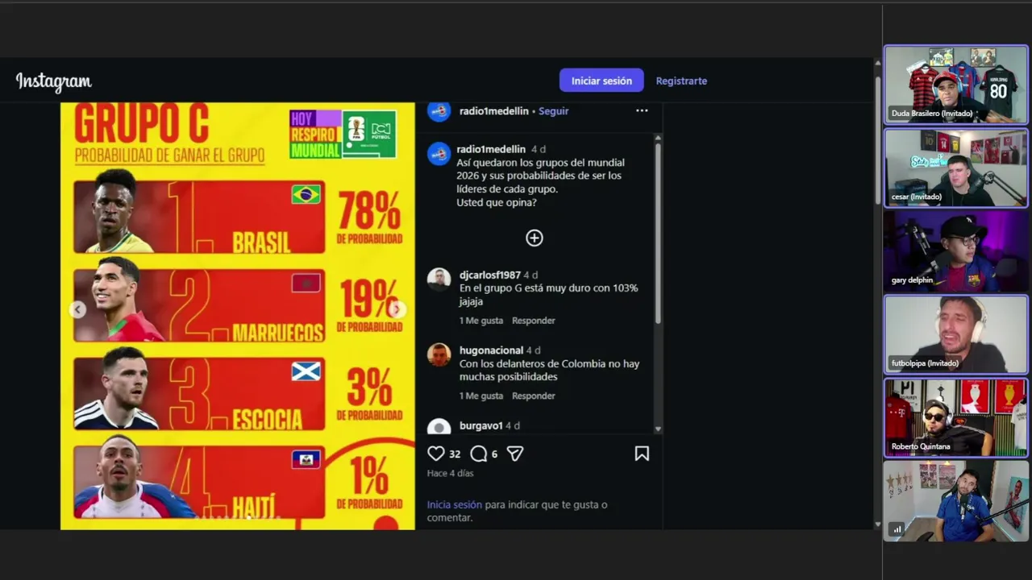Viewport: 1032px width, 580px height.
Task: Open burgavo1 profile avatar
Action: [x=439, y=427]
